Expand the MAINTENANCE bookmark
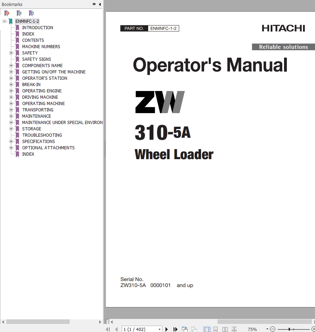315x332 pixels. click(11, 116)
